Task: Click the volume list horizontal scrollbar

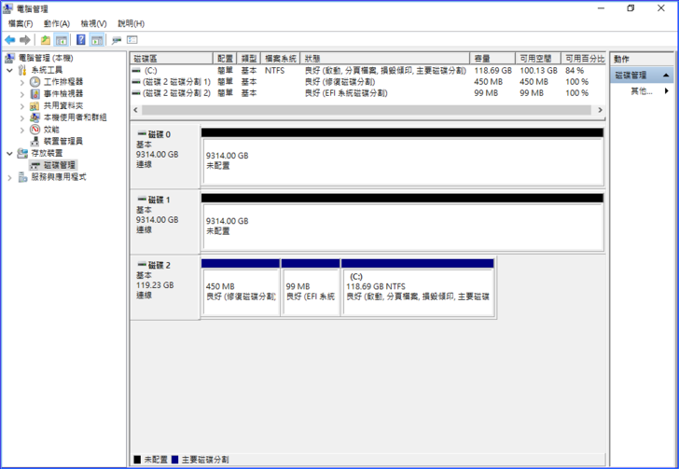Action: 364,110
